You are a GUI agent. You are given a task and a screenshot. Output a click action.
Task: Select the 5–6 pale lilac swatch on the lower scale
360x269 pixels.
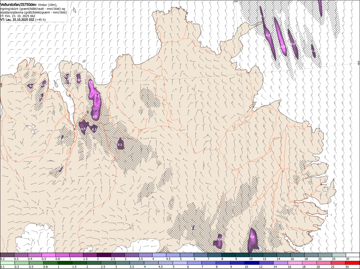point(180,263)
